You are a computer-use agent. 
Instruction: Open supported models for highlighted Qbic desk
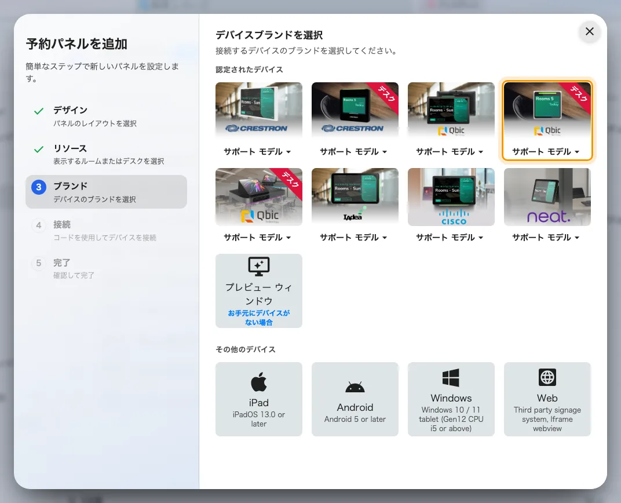click(x=546, y=152)
